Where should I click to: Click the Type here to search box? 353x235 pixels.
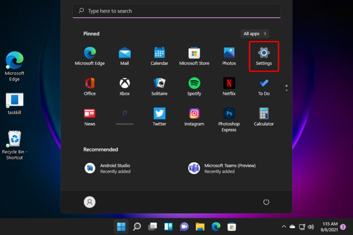click(176, 11)
